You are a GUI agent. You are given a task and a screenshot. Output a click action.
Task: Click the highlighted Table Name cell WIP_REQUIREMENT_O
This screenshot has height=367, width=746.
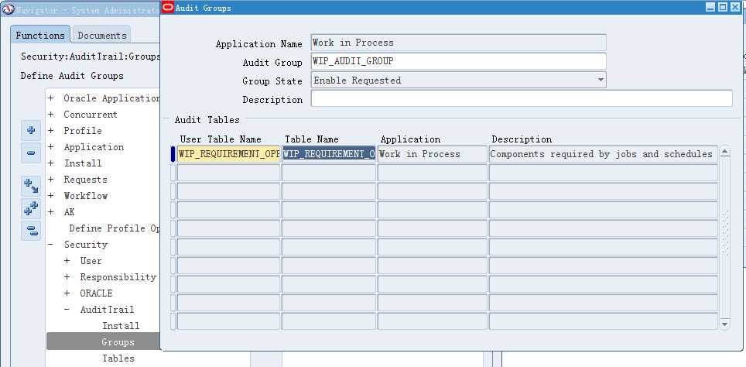[x=329, y=154]
